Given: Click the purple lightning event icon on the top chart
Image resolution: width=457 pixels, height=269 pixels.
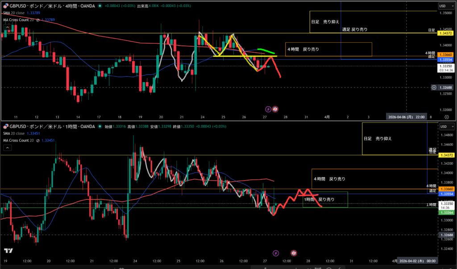Looking at the screenshot, I should click(x=268, y=109).
